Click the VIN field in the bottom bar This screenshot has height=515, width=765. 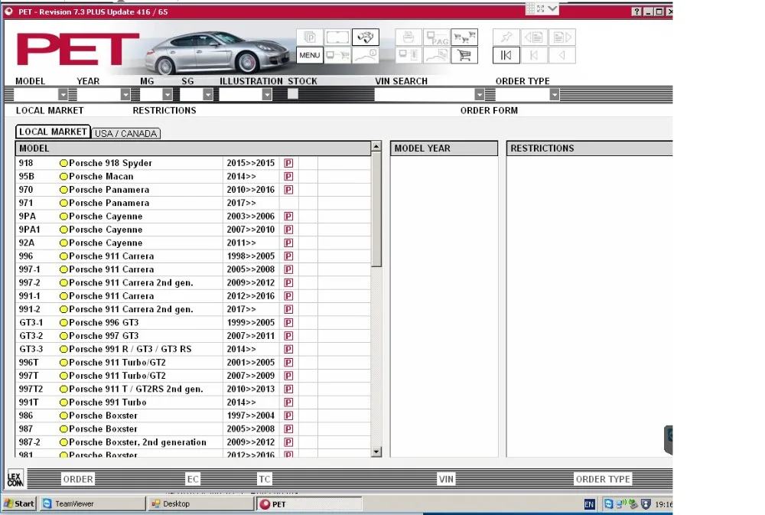tap(446, 479)
